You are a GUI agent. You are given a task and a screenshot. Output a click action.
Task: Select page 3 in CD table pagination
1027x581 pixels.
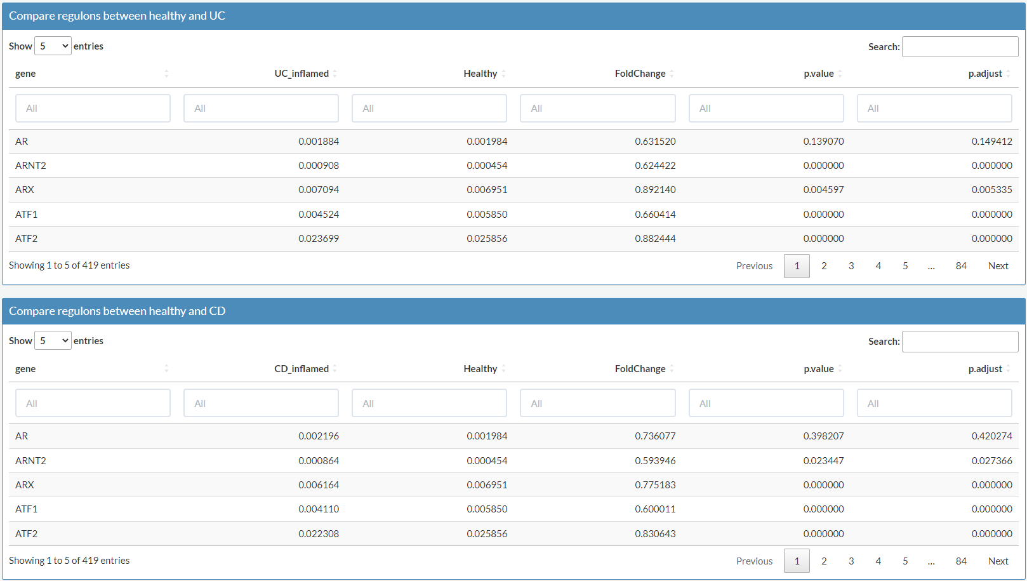(851, 561)
